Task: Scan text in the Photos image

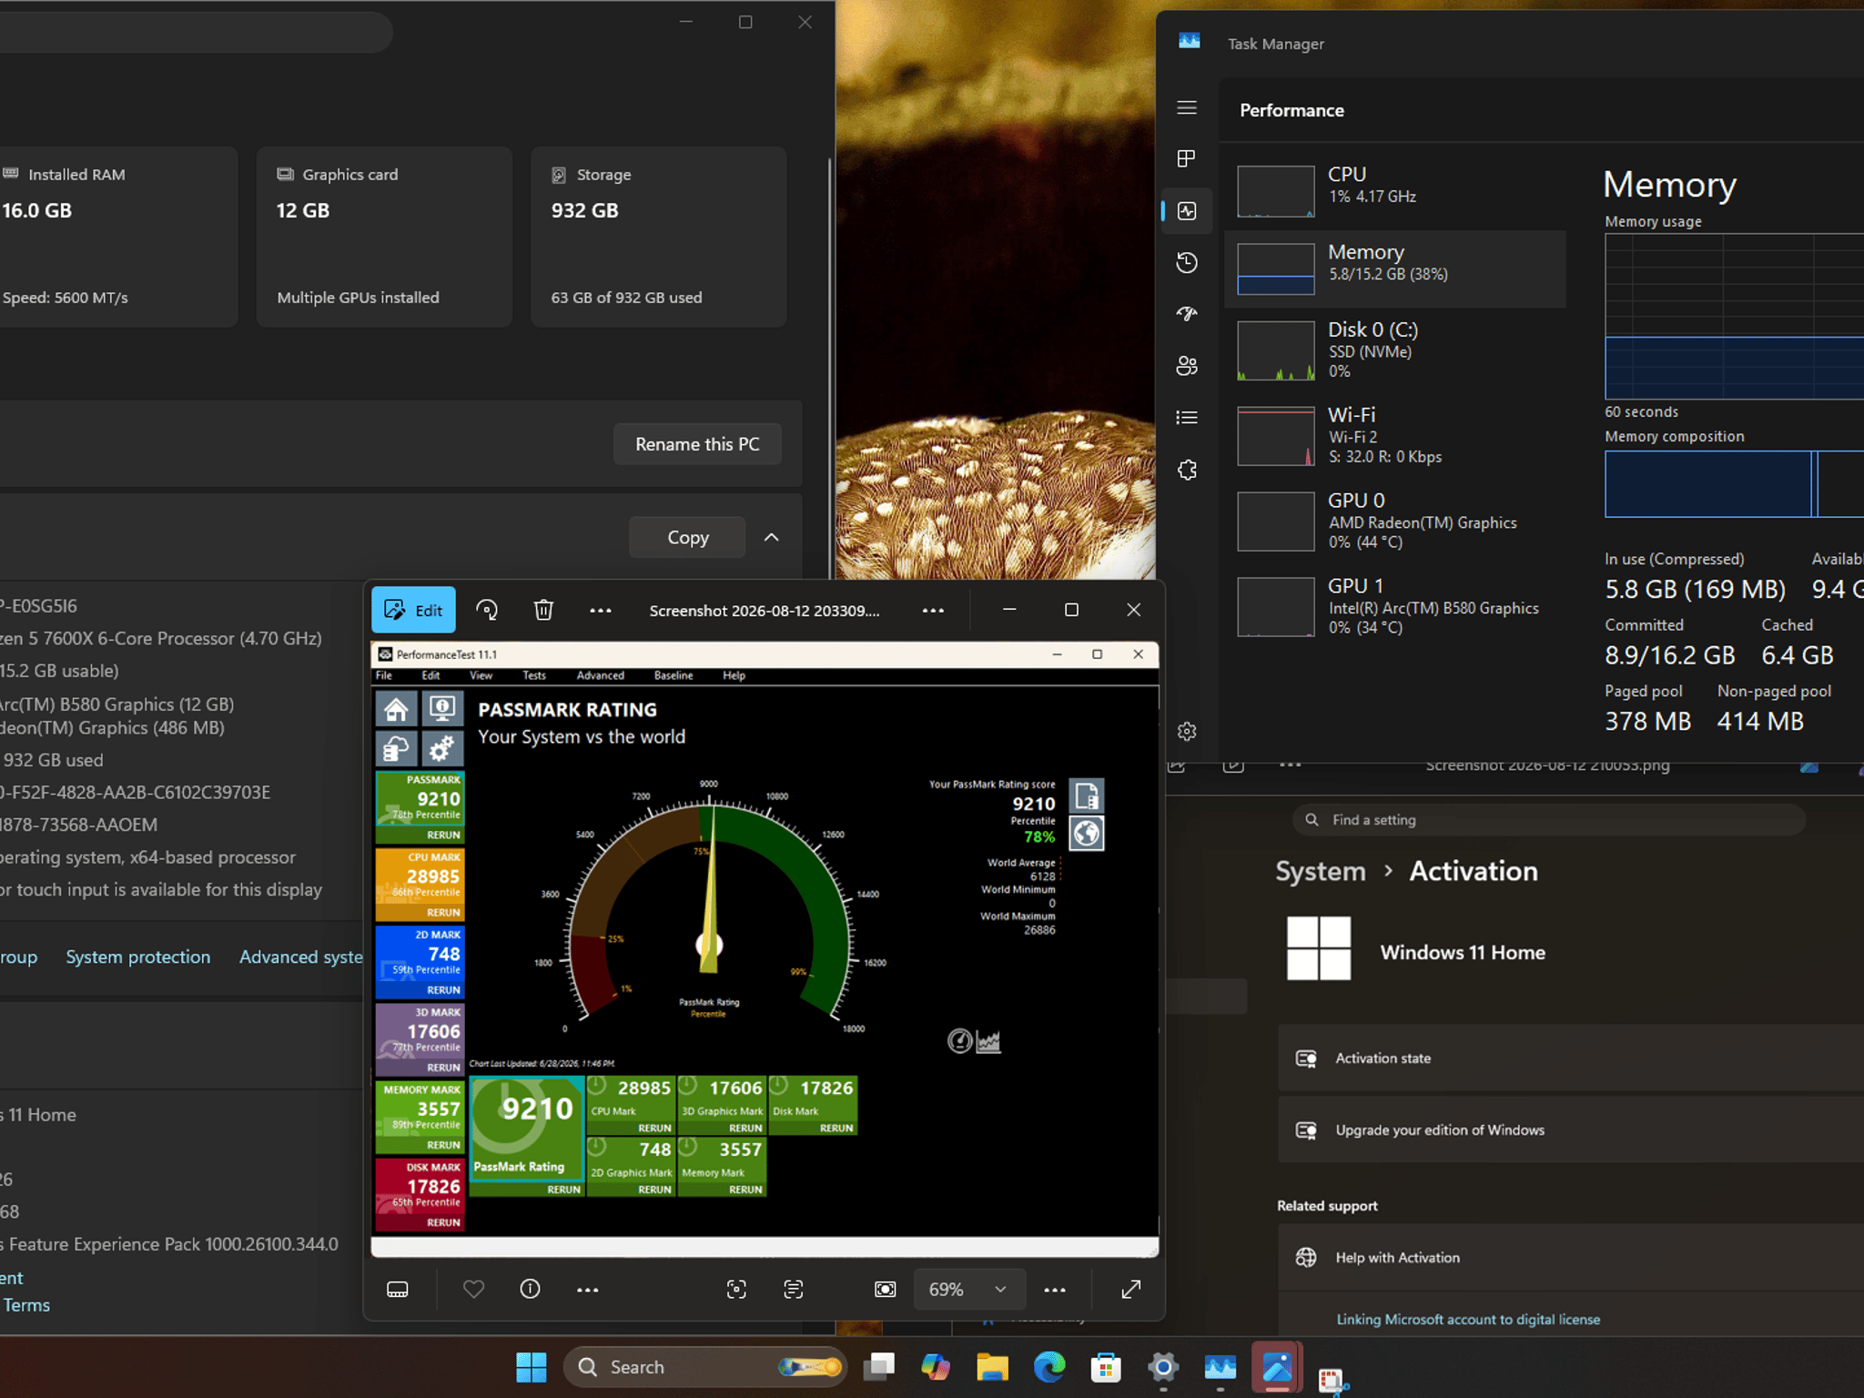Action: pos(794,1289)
